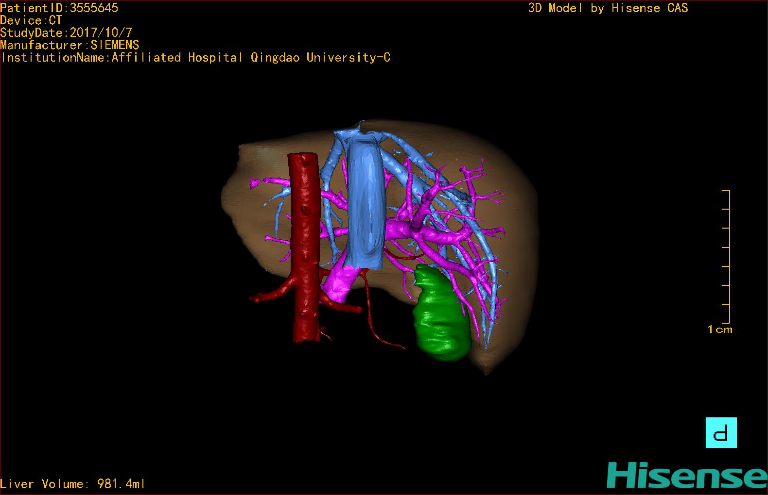Click the 3D Model by Hisense CAS caption

point(608,8)
